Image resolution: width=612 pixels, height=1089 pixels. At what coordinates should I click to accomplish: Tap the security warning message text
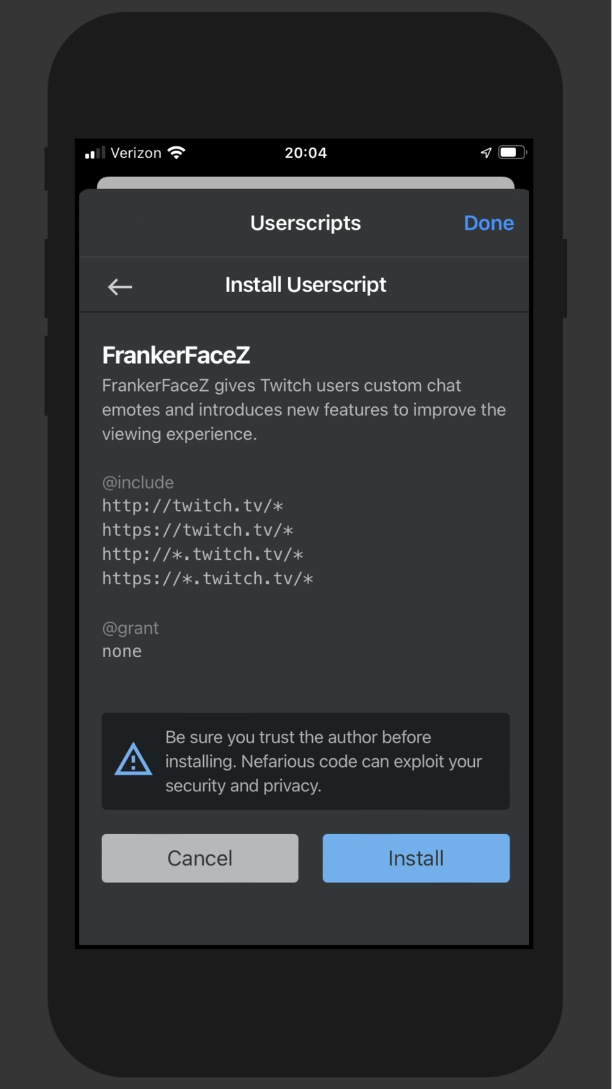[323, 761]
